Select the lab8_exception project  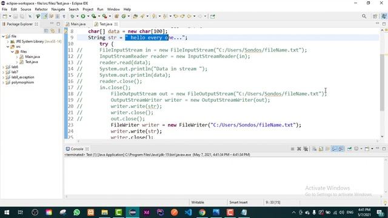pos(23,77)
